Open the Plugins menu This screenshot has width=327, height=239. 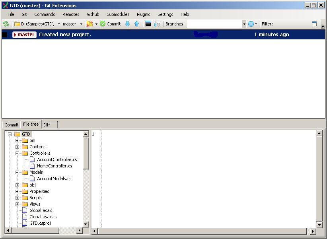tap(144, 14)
